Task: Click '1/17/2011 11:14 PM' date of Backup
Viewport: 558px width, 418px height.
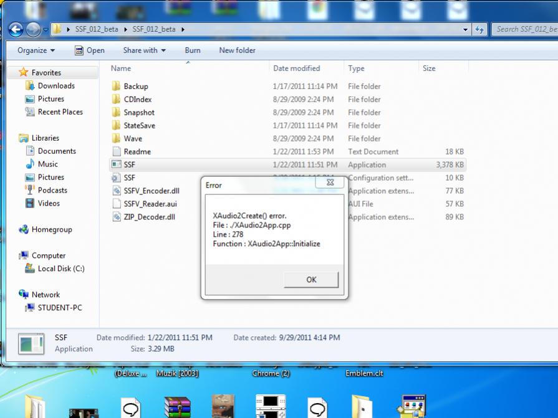Action: coord(305,86)
